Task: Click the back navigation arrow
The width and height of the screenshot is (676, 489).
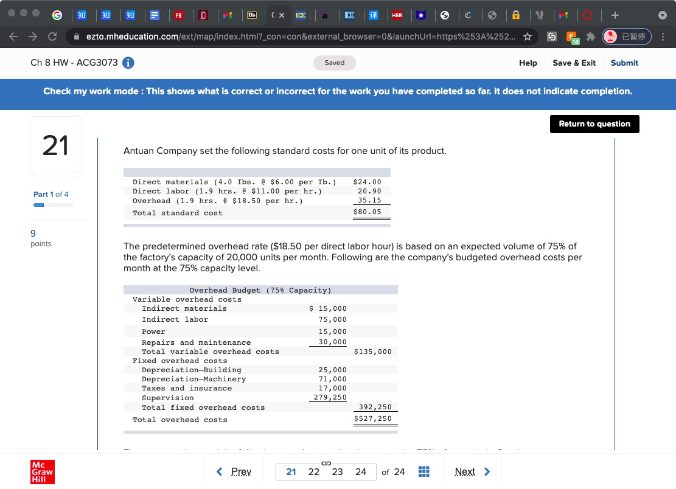Action: (13, 36)
